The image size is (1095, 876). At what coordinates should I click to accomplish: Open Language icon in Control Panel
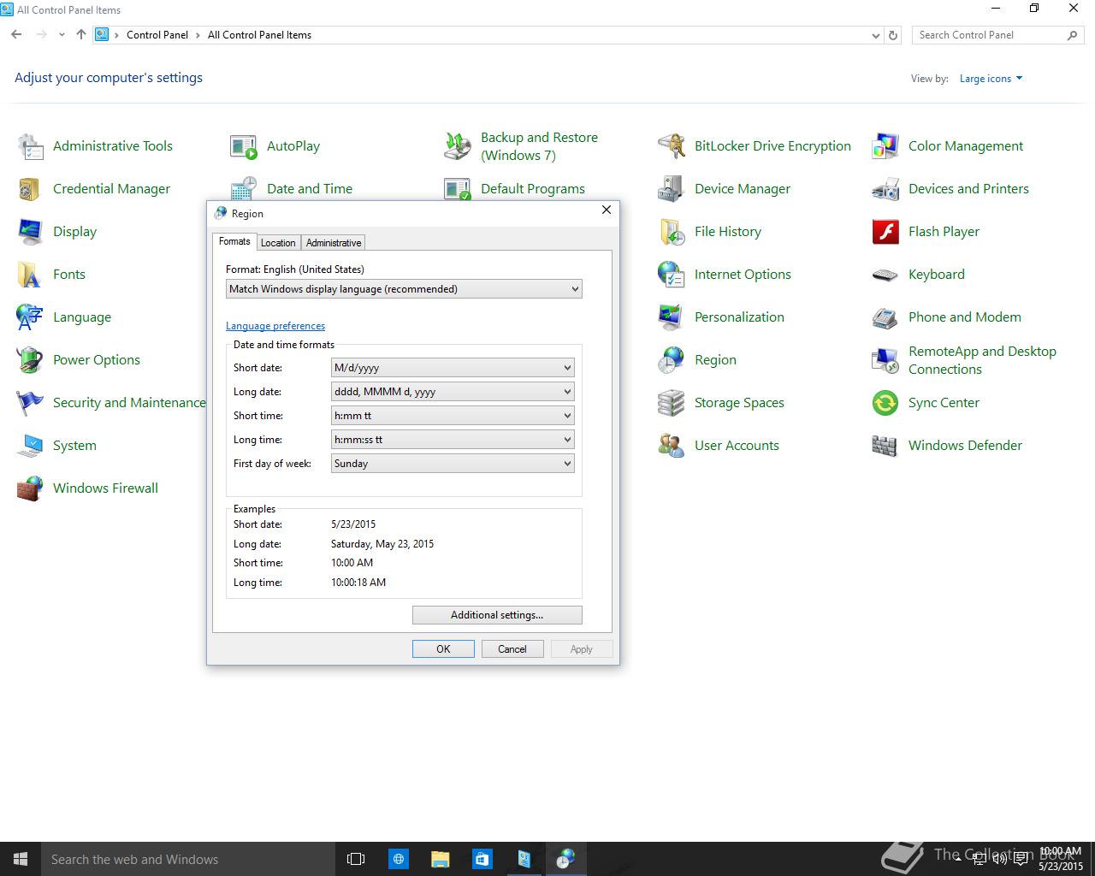click(x=31, y=317)
